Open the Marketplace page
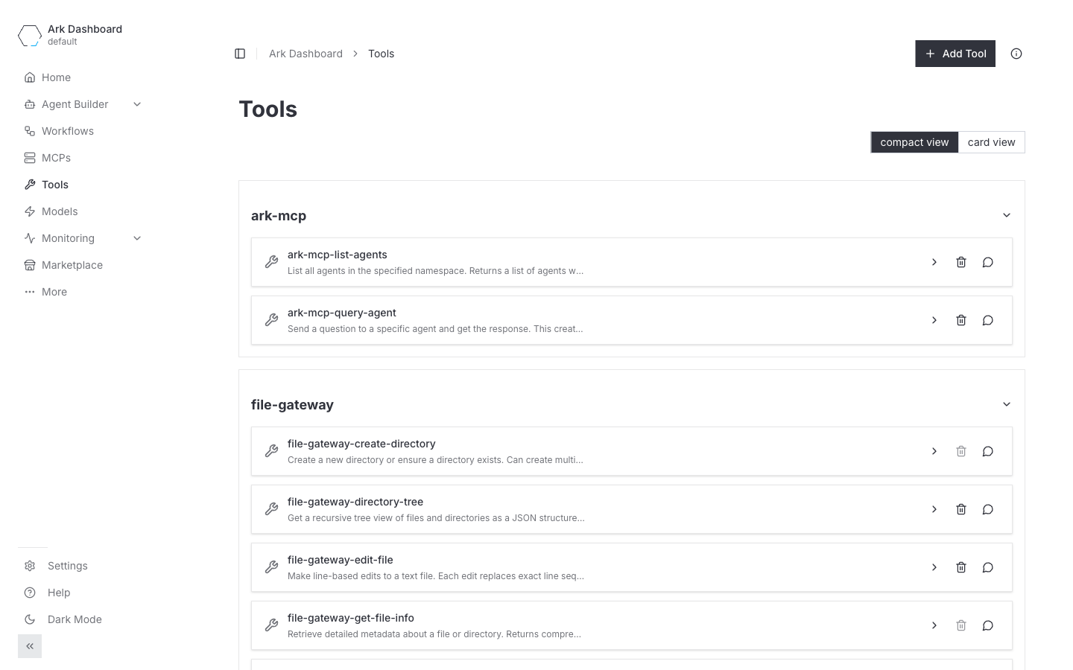Viewport: 1073px width, 670px height. (x=72, y=265)
